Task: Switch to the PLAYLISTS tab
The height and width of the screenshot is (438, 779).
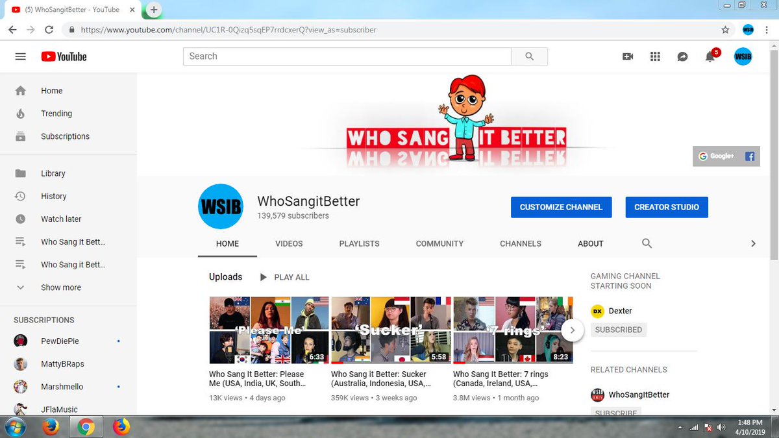Action: (359, 243)
